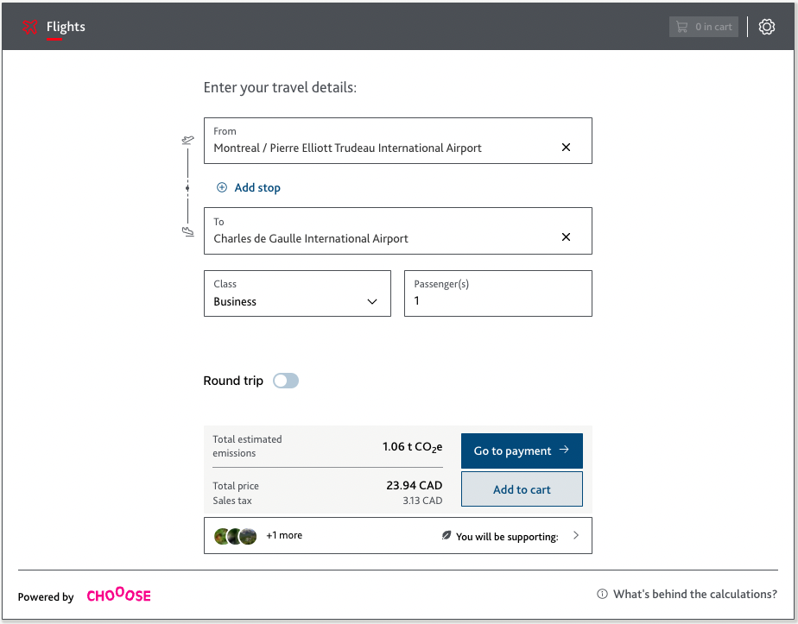Click the plus icon beside Add stop

point(222,187)
